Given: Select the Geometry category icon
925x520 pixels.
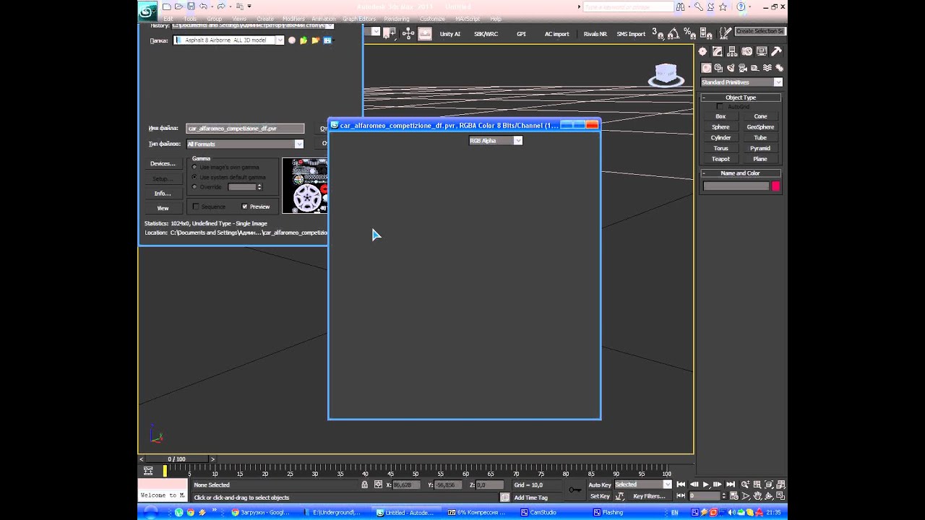Looking at the screenshot, I should click(707, 68).
